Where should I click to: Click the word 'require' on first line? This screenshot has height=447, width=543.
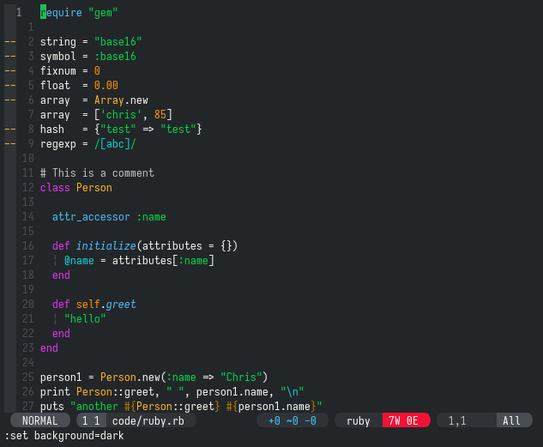click(x=61, y=13)
